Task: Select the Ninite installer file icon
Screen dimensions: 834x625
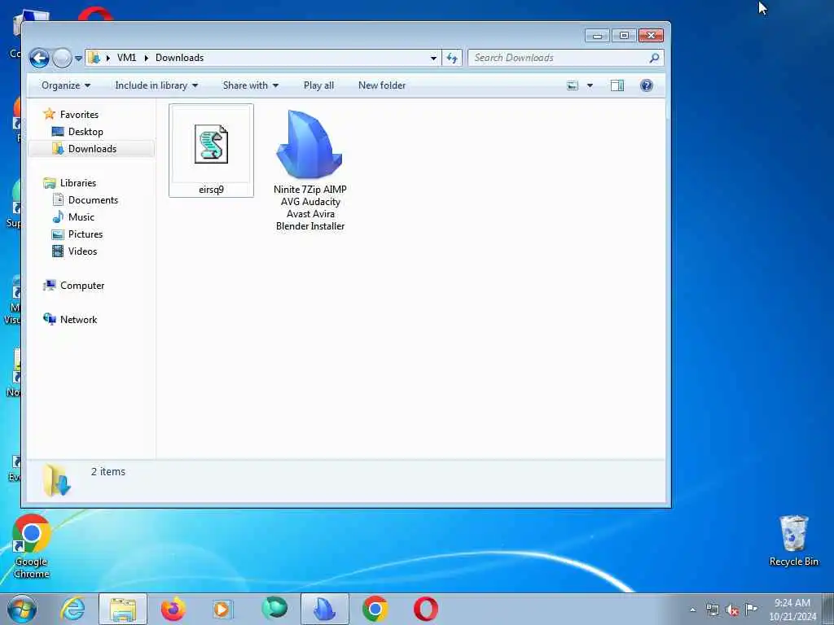Action: [x=309, y=144]
